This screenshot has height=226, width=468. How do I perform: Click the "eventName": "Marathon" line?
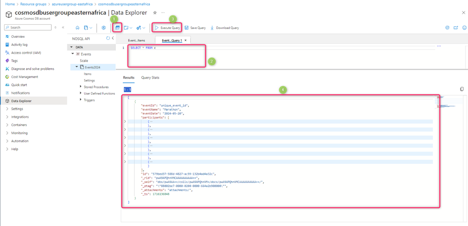pyautogui.click(x=161, y=109)
